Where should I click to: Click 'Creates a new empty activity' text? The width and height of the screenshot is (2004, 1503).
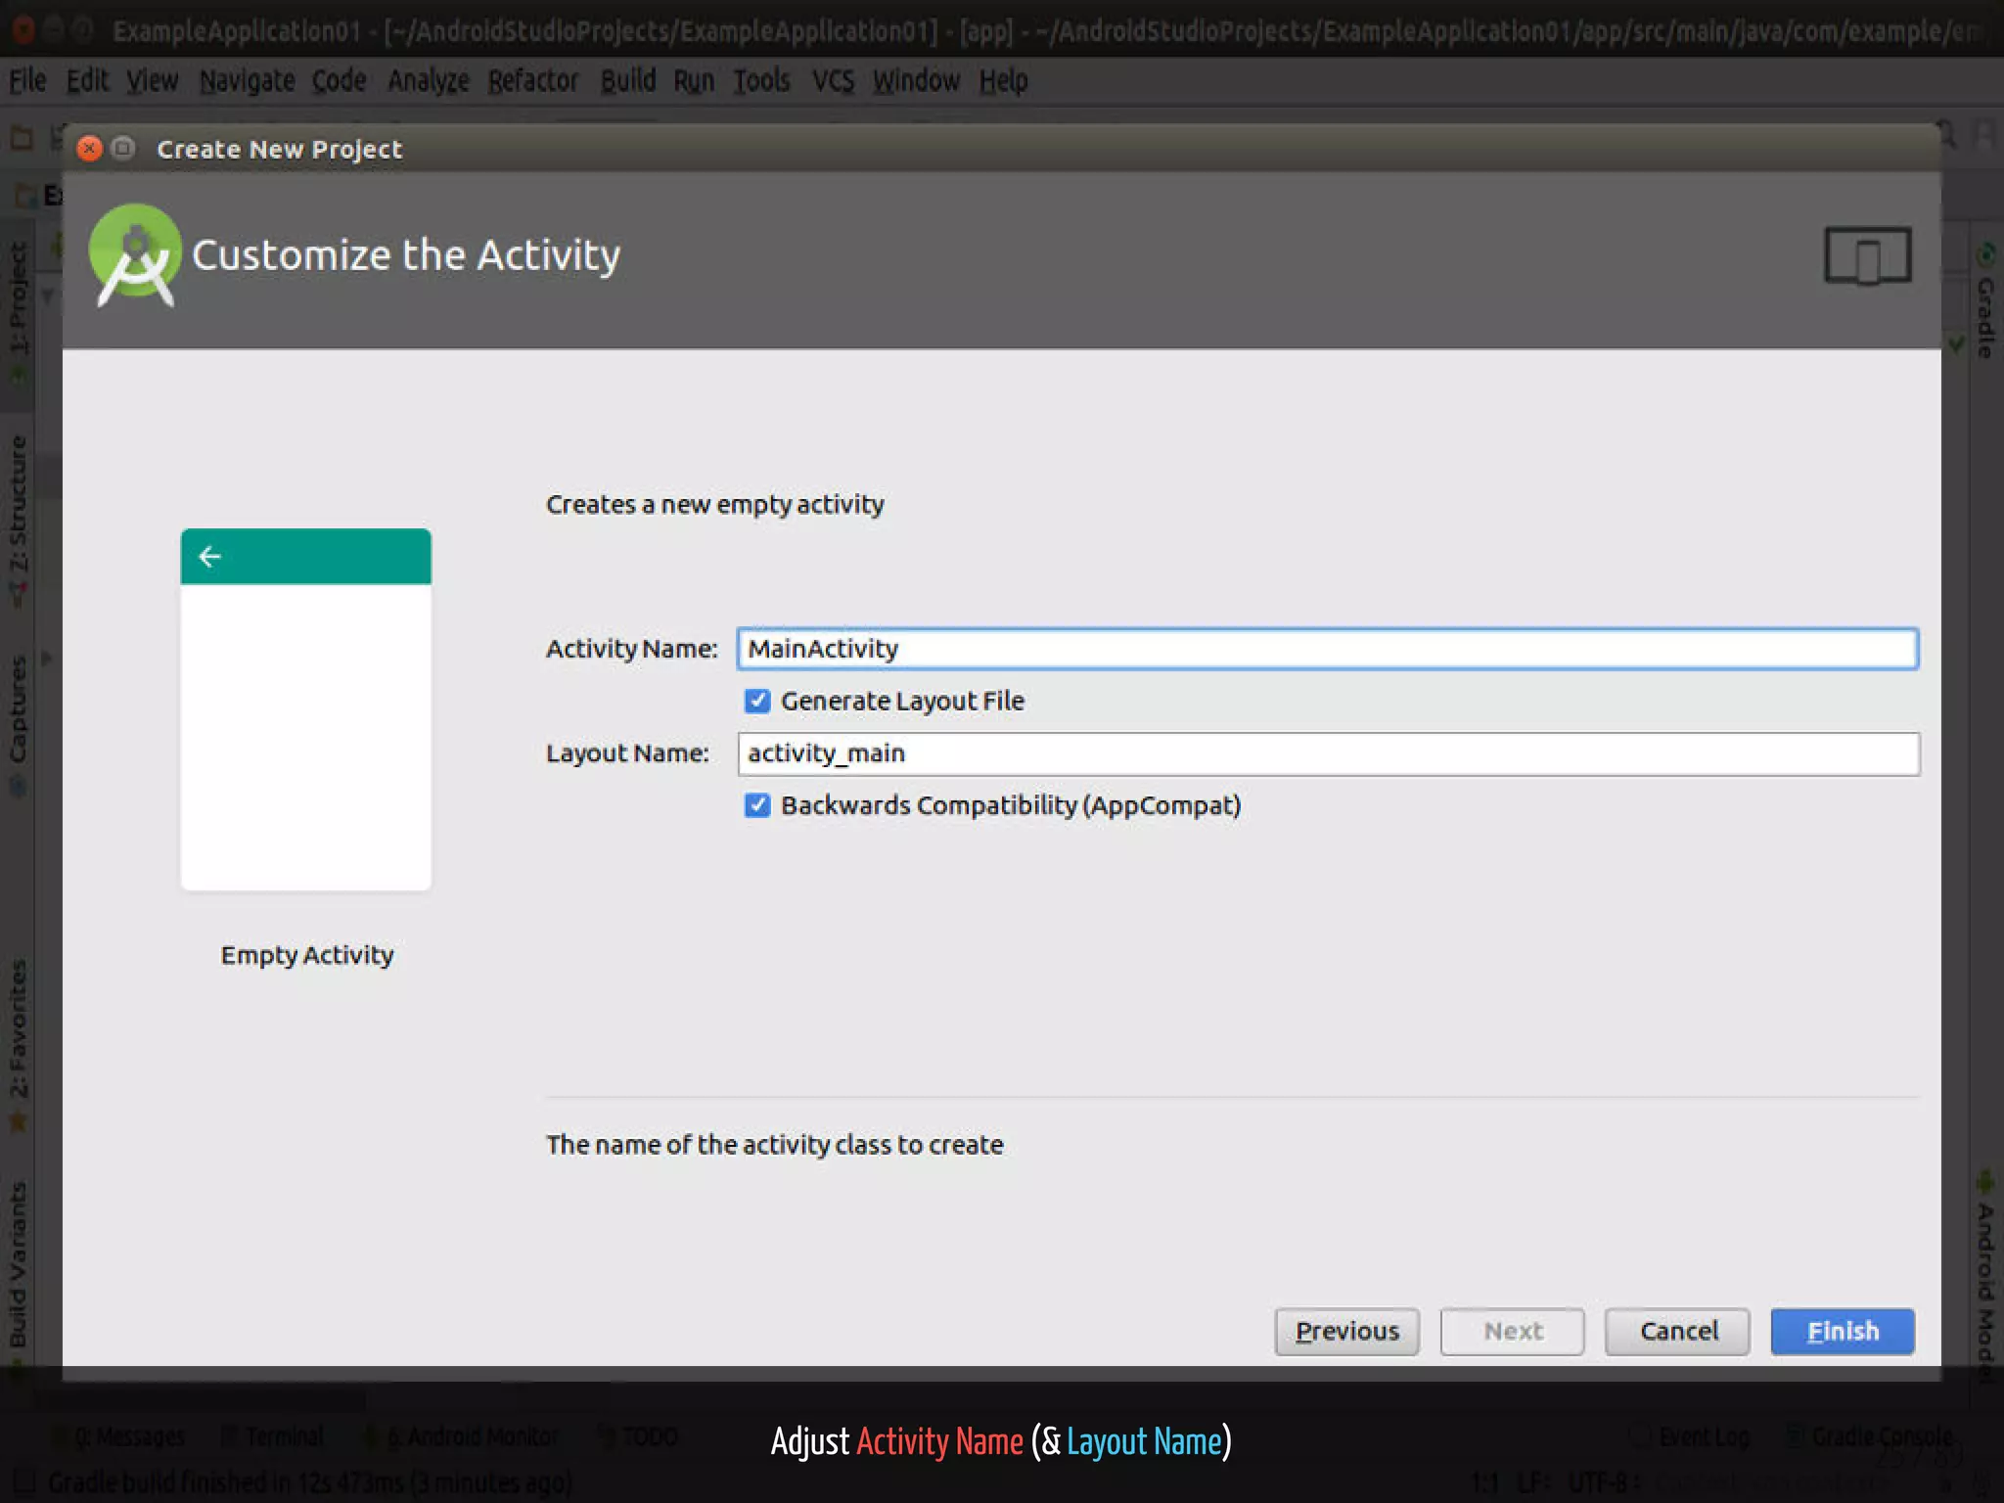[x=714, y=504]
